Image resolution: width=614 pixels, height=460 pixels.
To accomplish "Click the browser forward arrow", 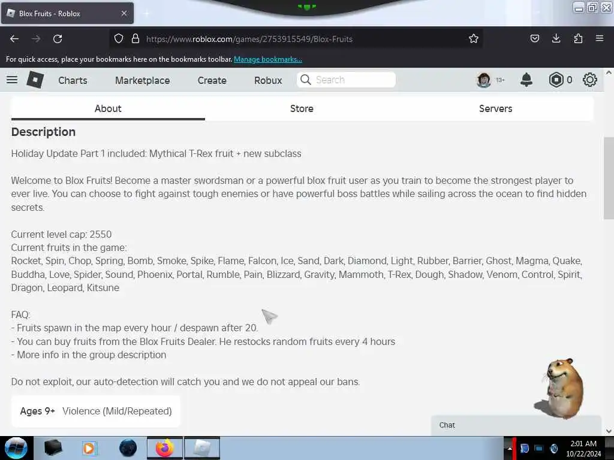I will [x=36, y=39].
